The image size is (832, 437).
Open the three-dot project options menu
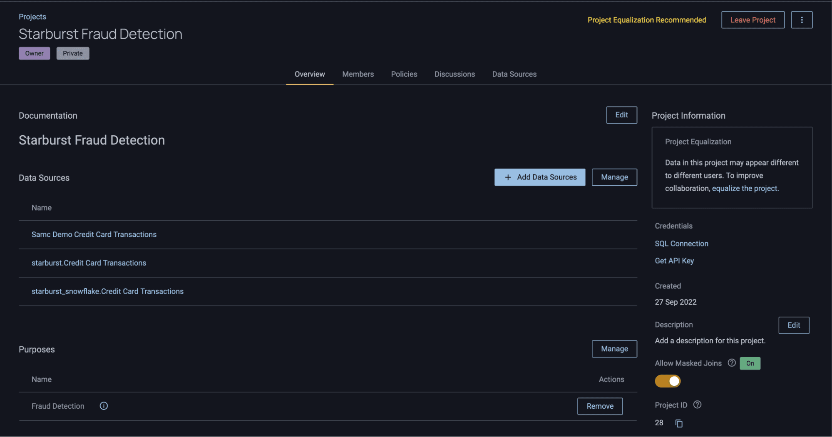pyautogui.click(x=801, y=20)
